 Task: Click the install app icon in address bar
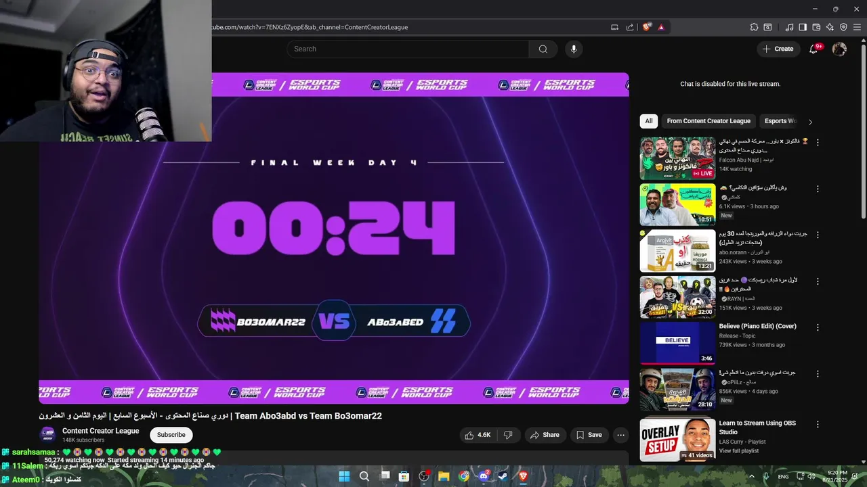pyautogui.click(x=615, y=27)
